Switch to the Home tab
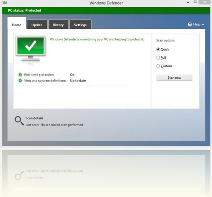The height and width of the screenshot is (197, 212). pos(17,23)
